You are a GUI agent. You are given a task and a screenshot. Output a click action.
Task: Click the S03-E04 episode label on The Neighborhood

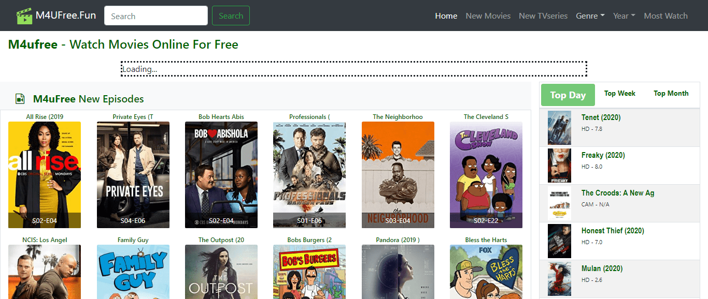click(x=398, y=220)
